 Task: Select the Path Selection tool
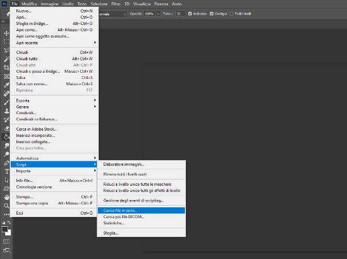coord(6,180)
